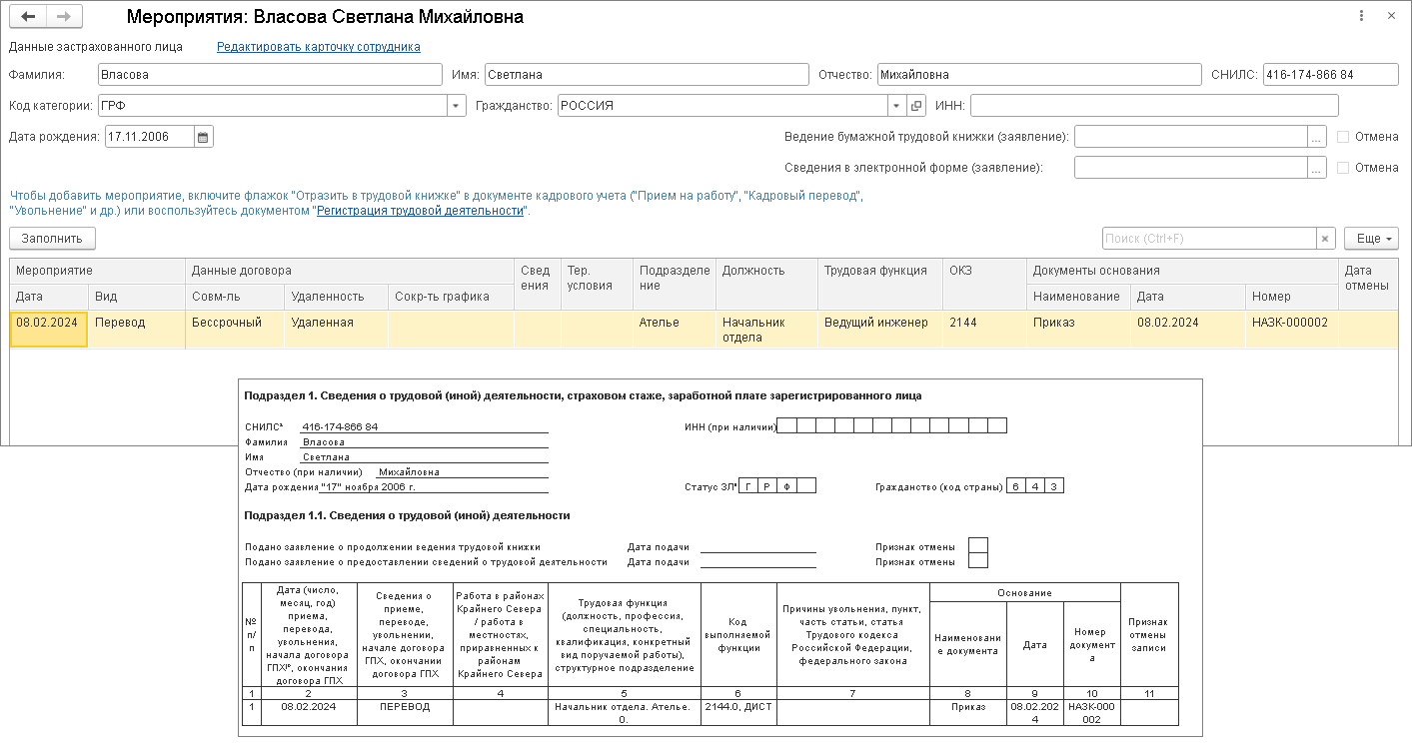Clear search with the x icon

click(x=1325, y=239)
